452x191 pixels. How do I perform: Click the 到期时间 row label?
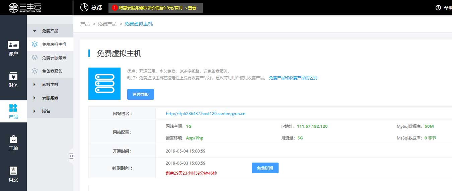pos(122,168)
